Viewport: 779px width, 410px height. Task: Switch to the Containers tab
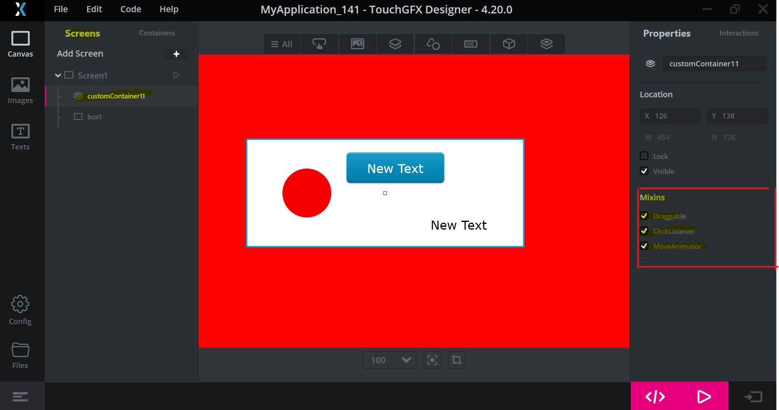[157, 33]
